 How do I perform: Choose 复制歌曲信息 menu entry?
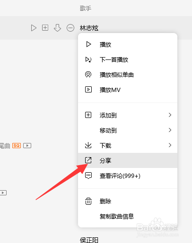pyautogui.click(x=128, y=216)
